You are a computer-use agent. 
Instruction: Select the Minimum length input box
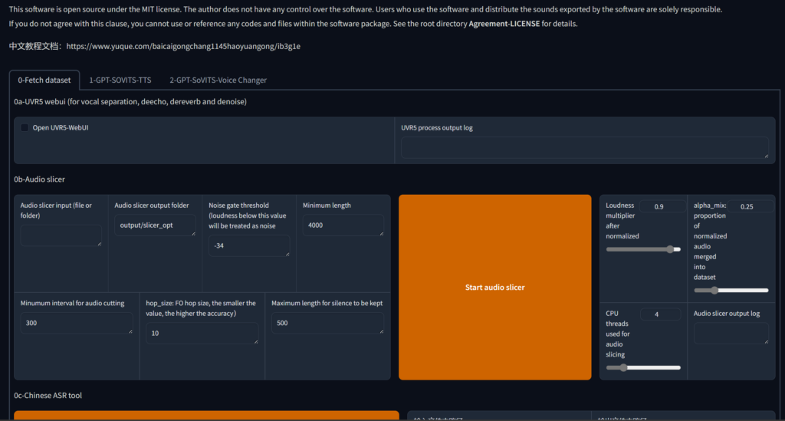tap(343, 225)
